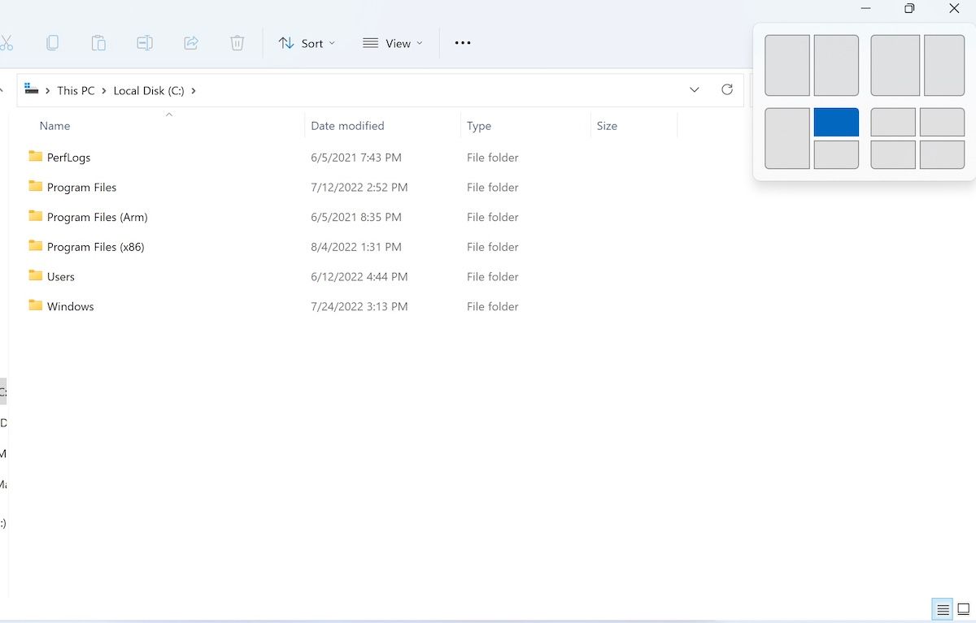This screenshot has height=623, width=976.
Task: Open the Sort dropdown menu
Action: coord(307,43)
